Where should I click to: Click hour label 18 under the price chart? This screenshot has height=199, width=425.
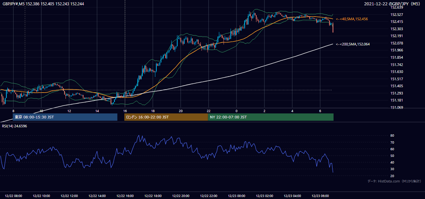pos(153,111)
